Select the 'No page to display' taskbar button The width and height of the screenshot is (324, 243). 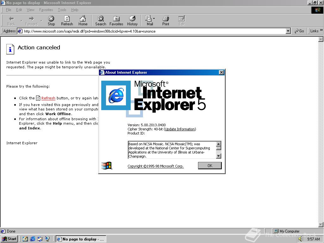pyautogui.click(x=81, y=239)
